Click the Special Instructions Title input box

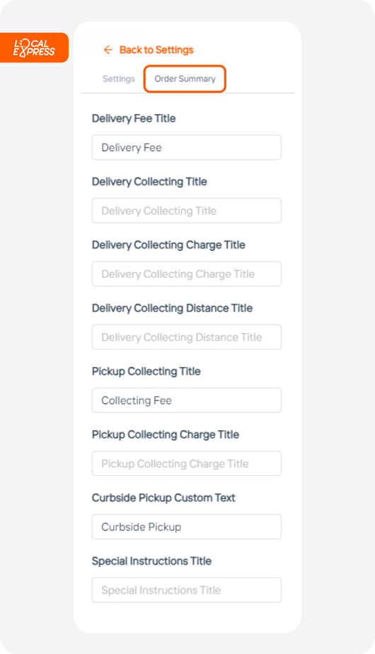click(187, 590)
